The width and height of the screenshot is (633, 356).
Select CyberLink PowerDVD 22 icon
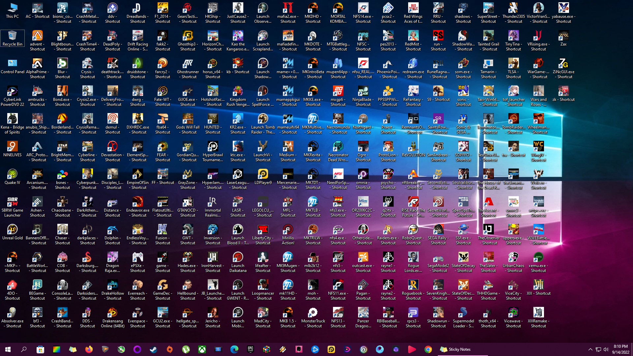click(13, 96)
